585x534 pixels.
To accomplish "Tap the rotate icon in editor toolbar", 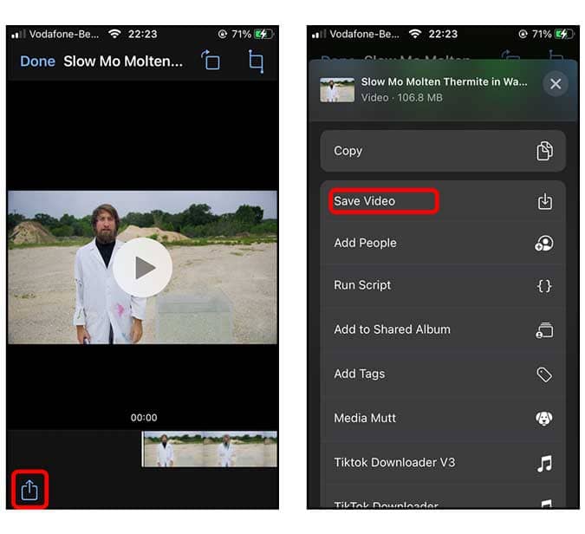I will click(x=211, y=60).
